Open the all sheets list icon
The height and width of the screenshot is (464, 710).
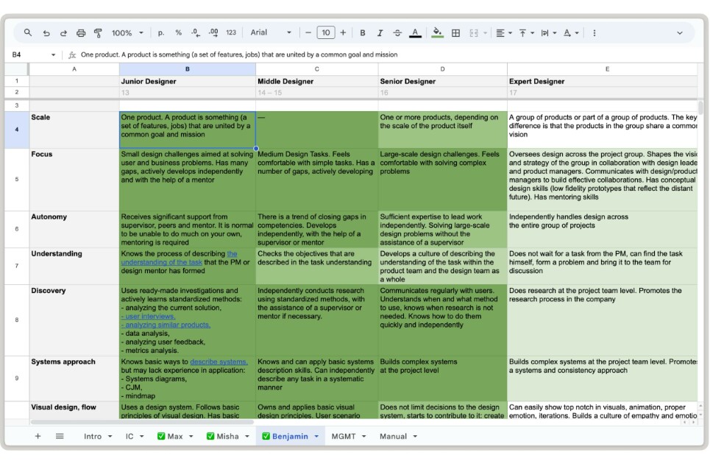click(60, 436)
